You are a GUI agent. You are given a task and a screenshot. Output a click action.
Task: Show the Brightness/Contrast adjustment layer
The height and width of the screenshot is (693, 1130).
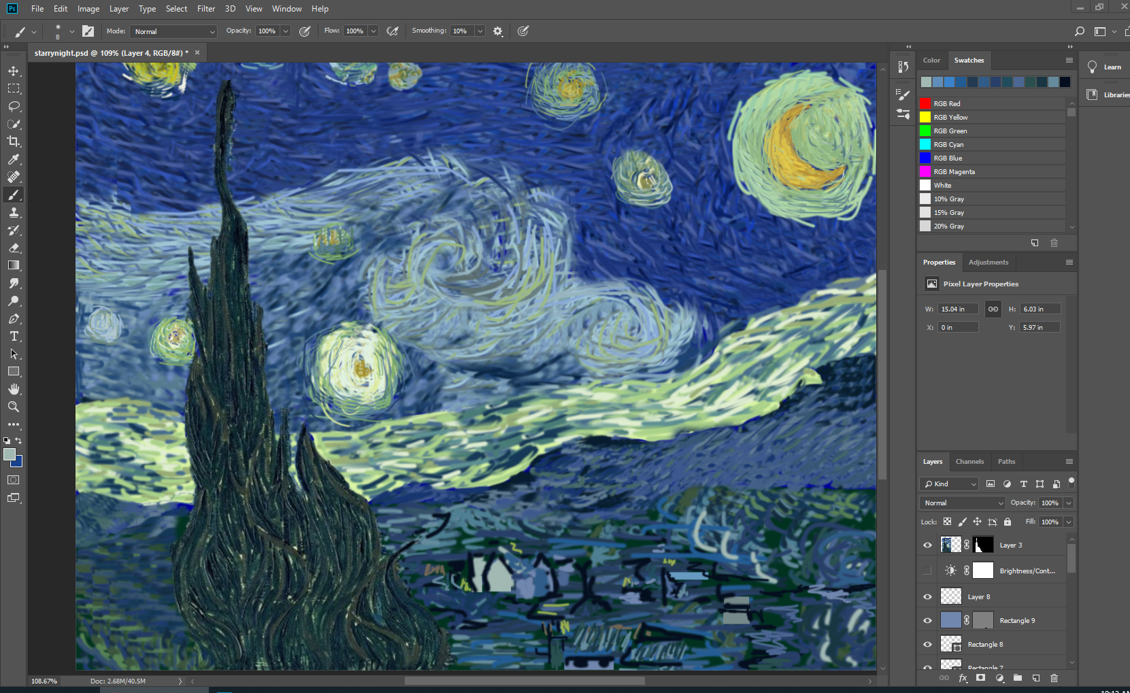pos(927,571)
